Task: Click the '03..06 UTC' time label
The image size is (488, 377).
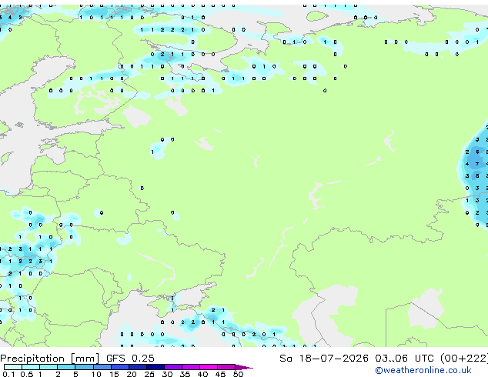Action: [x=404, y=359]
